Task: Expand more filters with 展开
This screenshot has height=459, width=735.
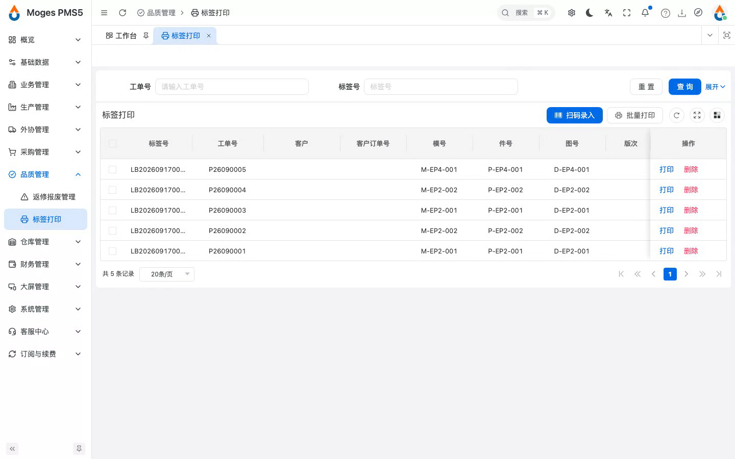Action: coord(715,87)
